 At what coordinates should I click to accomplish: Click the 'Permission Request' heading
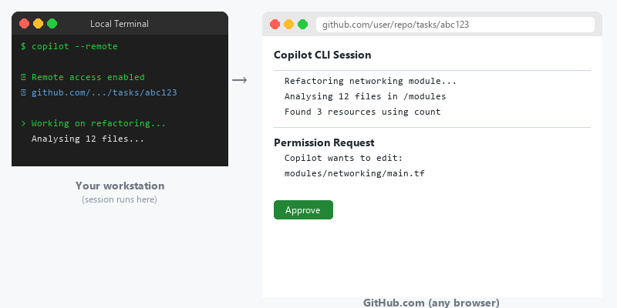point(324,142)
